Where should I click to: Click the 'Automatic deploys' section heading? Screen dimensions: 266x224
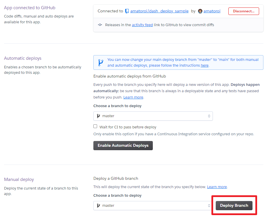tap(23, 58)
